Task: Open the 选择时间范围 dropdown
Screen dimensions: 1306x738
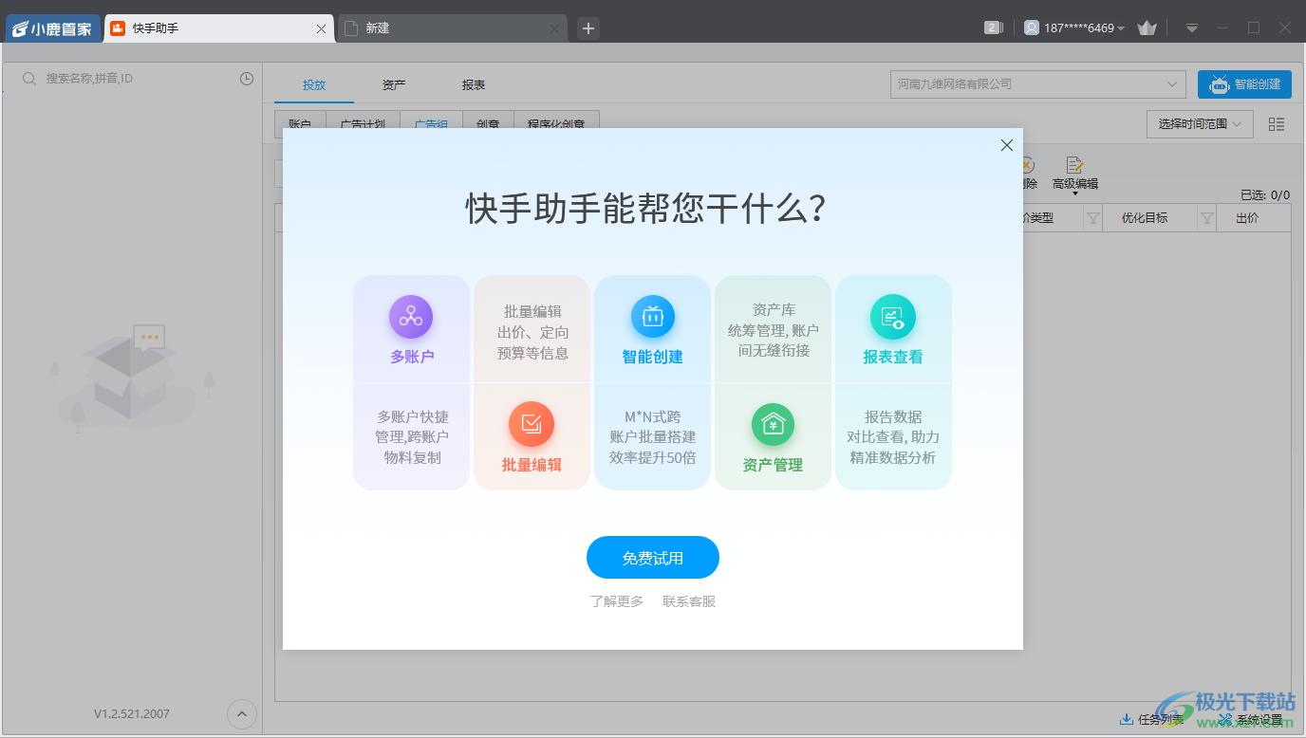Action: [1200, 124]
